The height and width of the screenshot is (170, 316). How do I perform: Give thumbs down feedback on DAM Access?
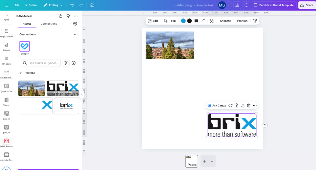68,16
